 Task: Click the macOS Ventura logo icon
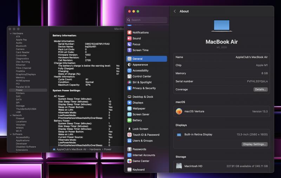tap(179, 111)
